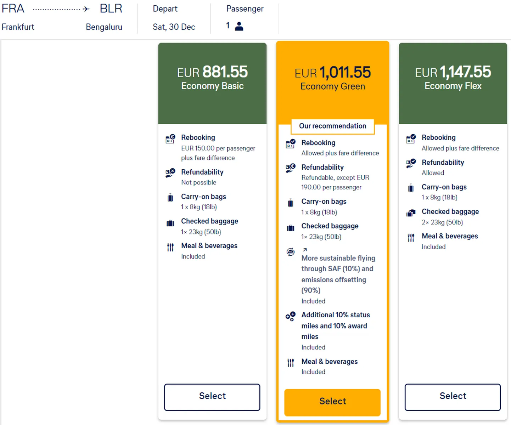The image size is (511, 425).
Task: Click the refundability icon in Economy Basic
Action: [170, 173]
